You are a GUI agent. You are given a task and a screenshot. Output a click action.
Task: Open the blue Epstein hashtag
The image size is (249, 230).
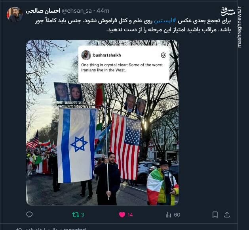tap(165, 21)
